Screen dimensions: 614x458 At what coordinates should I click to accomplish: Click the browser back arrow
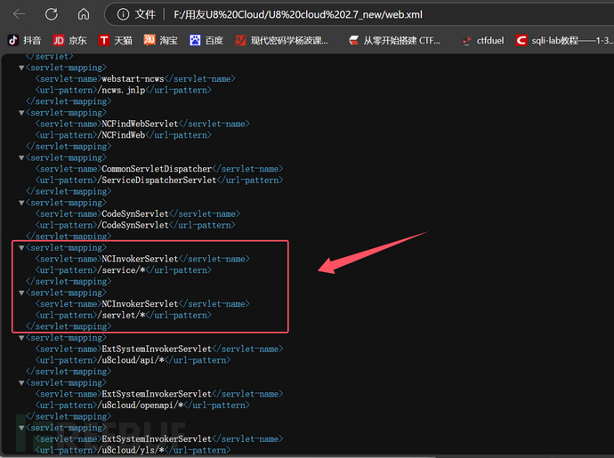[x=19, y=14]
